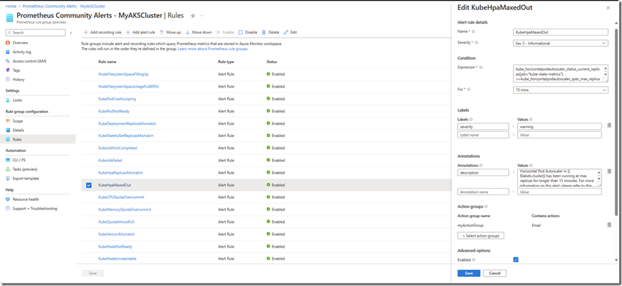Toggle the Enabled checkbox in Advanced options
Screen dimensions: 622x286
[x=516, y=259]
